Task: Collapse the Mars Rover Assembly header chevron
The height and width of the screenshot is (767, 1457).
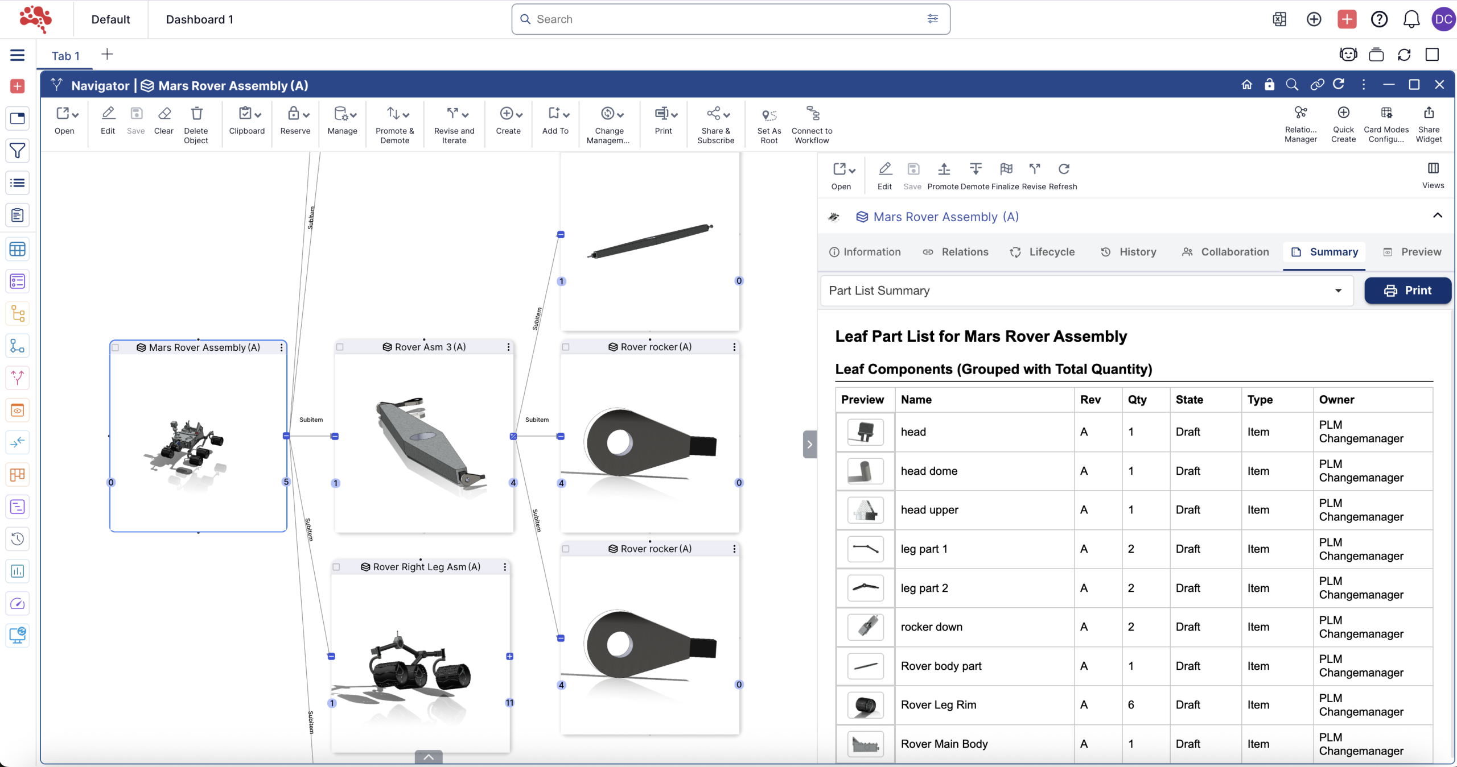Action: coord(1437,215)
